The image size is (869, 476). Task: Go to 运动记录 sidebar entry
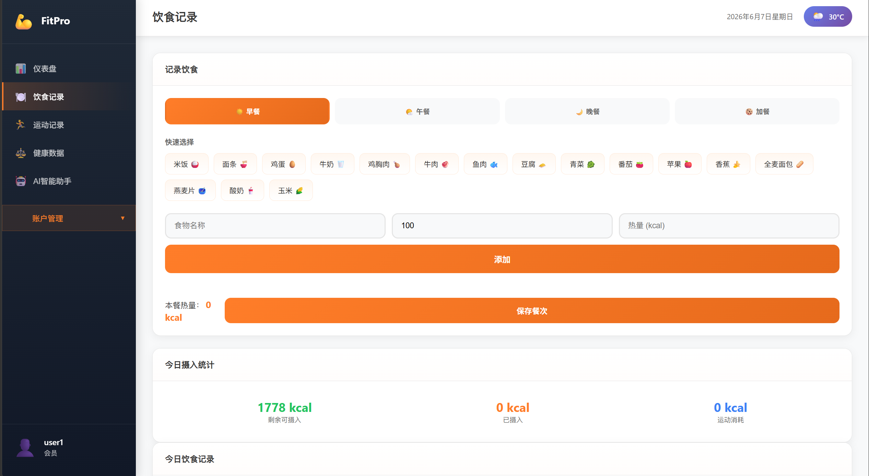tap(69, 125)
